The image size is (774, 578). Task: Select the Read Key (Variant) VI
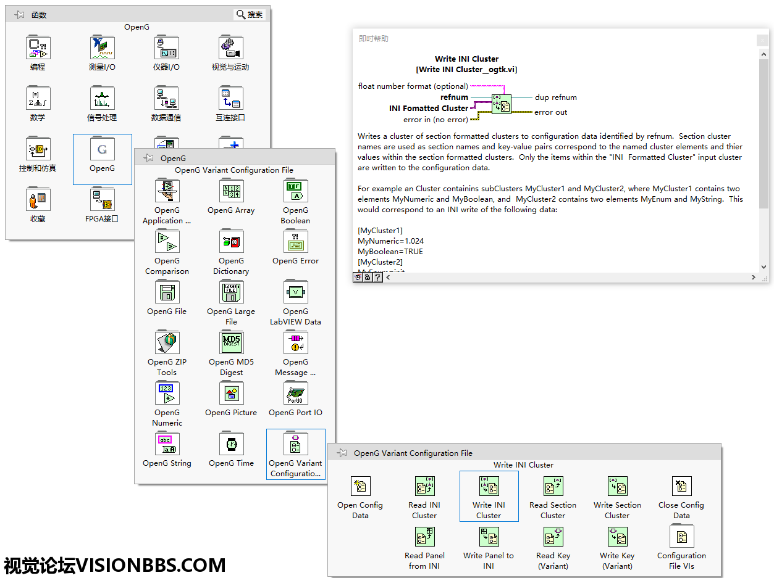point(553,537)
